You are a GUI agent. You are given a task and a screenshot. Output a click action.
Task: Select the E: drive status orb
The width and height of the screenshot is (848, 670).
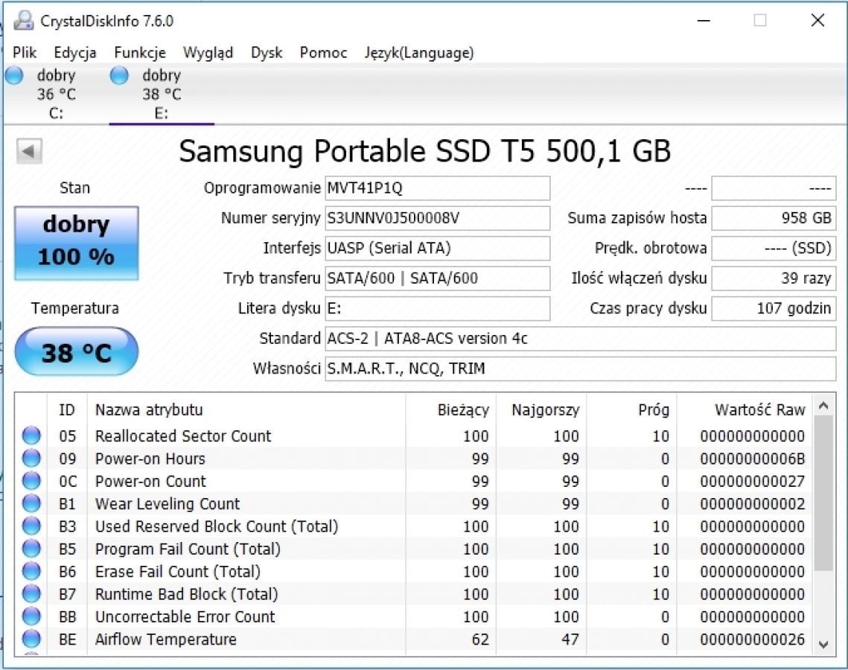pos(119,76)
